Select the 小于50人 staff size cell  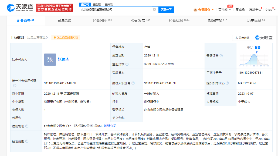click(x=244, y=102)
